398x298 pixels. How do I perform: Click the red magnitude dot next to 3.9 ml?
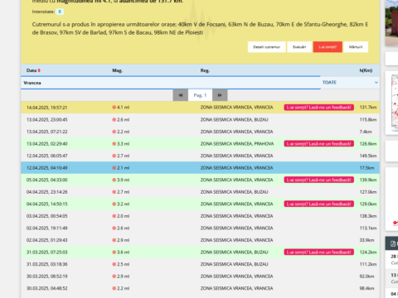tap(114, 180)
